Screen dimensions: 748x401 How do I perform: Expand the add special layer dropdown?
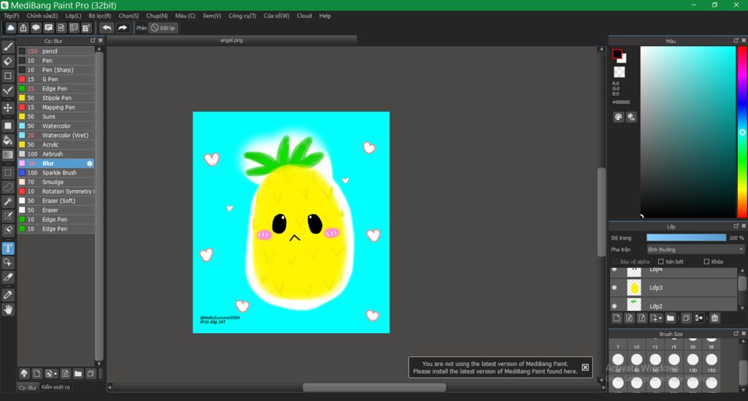coord(657,318)
